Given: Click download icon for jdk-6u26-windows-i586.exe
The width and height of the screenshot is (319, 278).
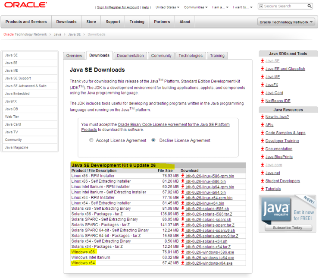Looking at the screenshot, I should pyautogui.click(x=183, y=252).
